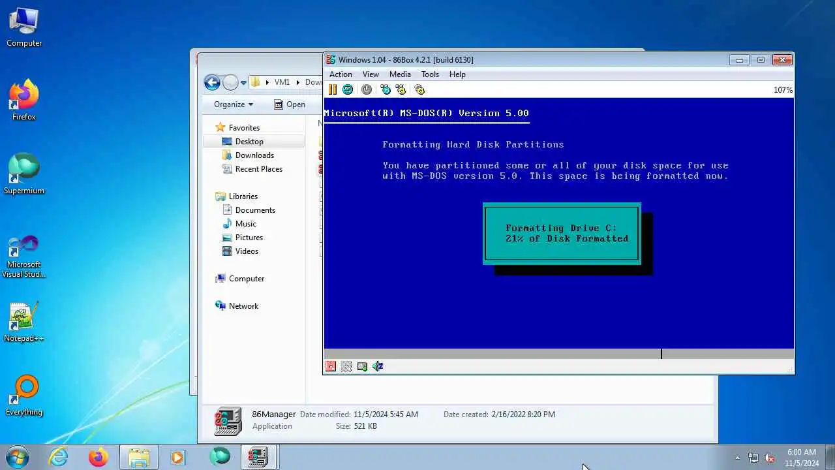Image resolution: width=835 pixels, height=470 pixels.
Task: Select Computer in Explorer navigation pane
Action: coord(247,279)
